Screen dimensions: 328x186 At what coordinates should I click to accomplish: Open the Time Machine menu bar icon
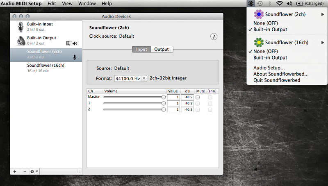tap(260, 3)
